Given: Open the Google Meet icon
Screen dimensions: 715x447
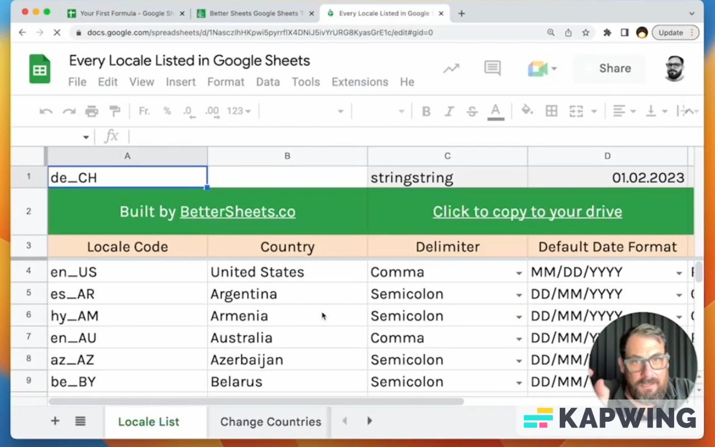Looking at the screenshot, I should click(537, 68).
